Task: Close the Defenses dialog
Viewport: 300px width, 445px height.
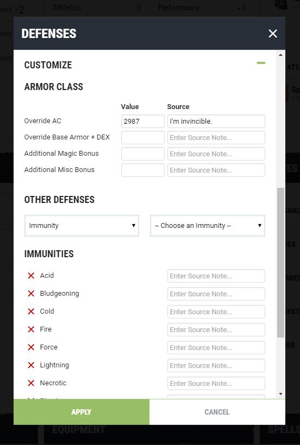Action: point(273,34)
